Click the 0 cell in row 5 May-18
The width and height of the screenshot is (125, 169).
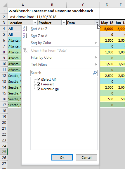pyautogui.click(x=107, y=35)
